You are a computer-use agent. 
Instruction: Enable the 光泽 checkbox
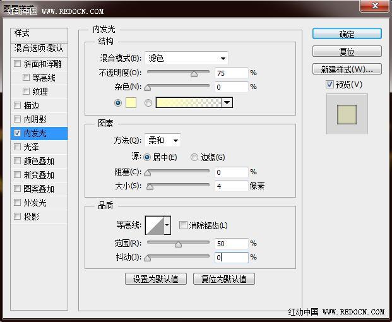[17, 146]
